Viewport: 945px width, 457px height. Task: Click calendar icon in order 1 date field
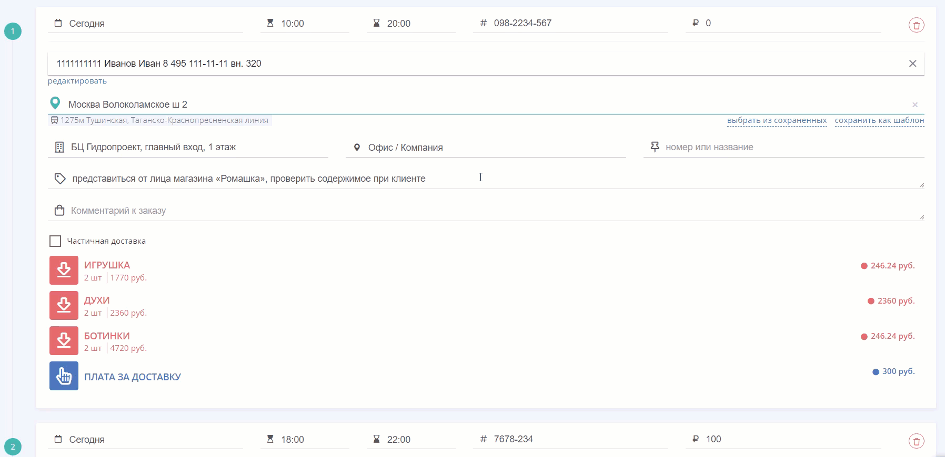(x=58, y=23)
